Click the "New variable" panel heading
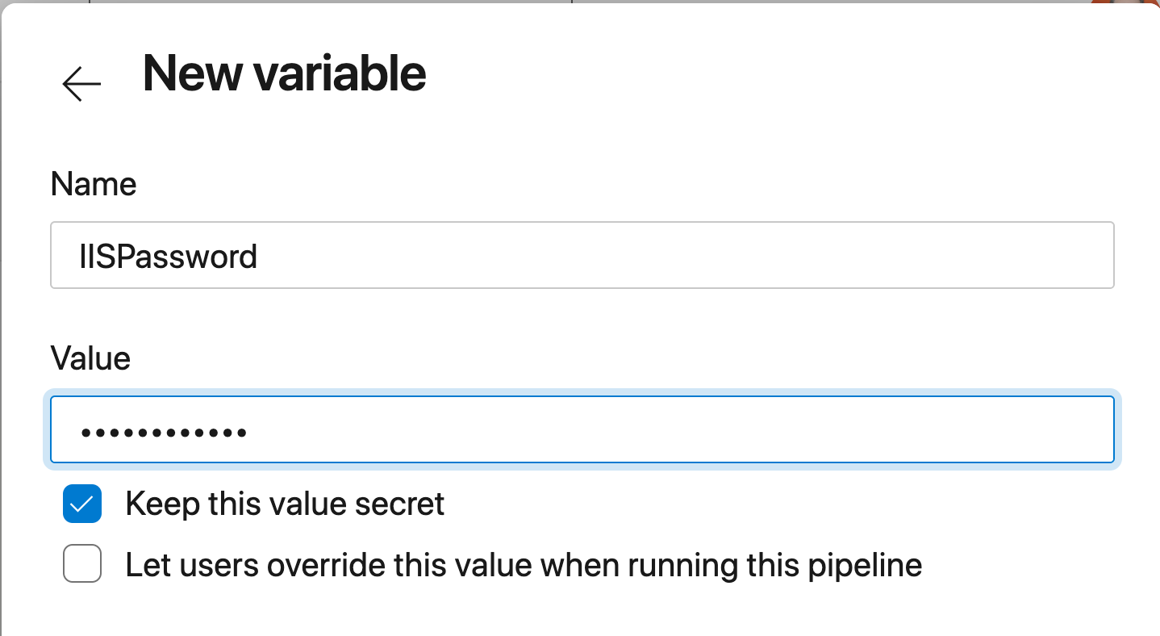This screenshot has width=1160, height=636. coord(284,74)
